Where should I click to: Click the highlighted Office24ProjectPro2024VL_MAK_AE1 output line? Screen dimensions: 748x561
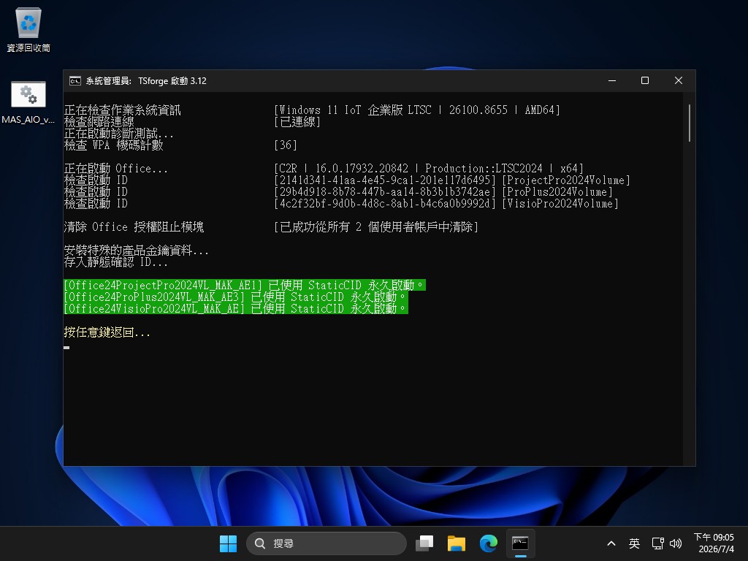click(x=245, y=286)
